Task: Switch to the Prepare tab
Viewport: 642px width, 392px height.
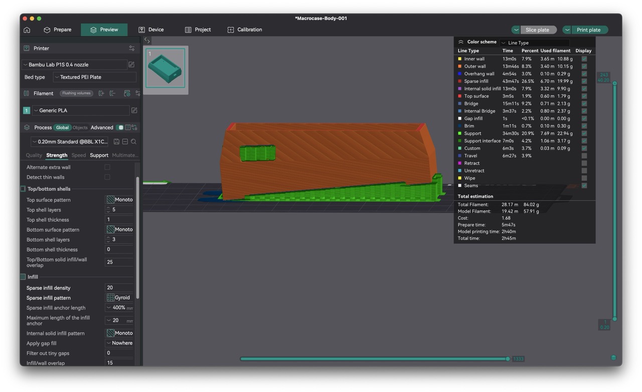Action: pyautogui.click(x=58, y=30)
